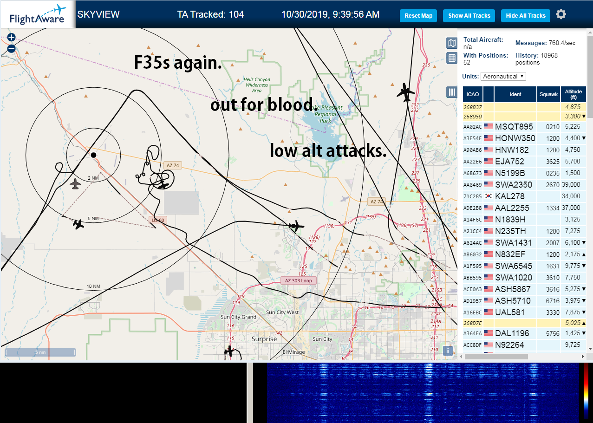
Task: Select aircraft row KAL278
Action: (524, 196)
